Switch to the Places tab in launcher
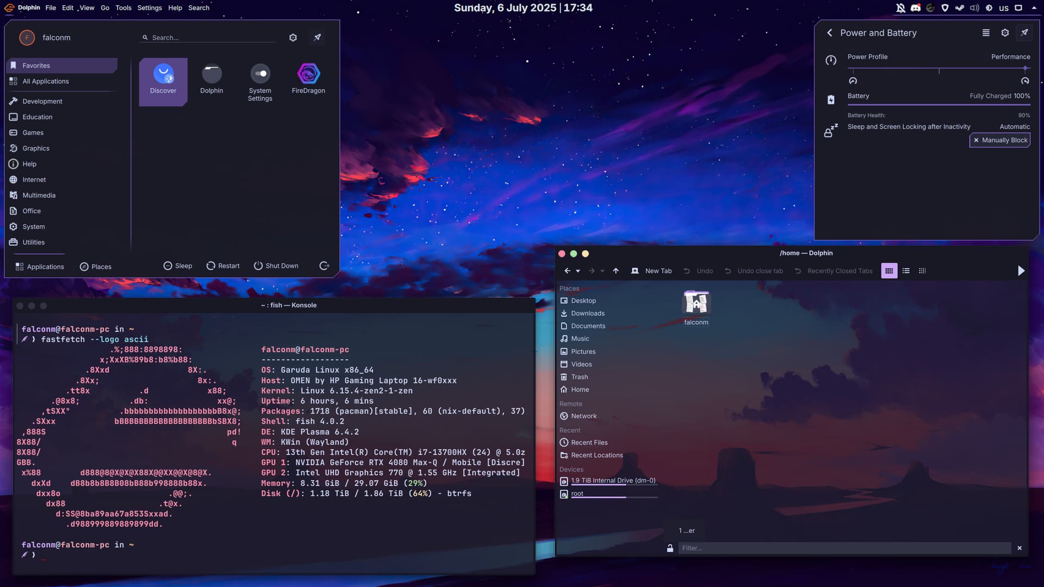This screenshot has width=1044, height=587. (96, 266)
